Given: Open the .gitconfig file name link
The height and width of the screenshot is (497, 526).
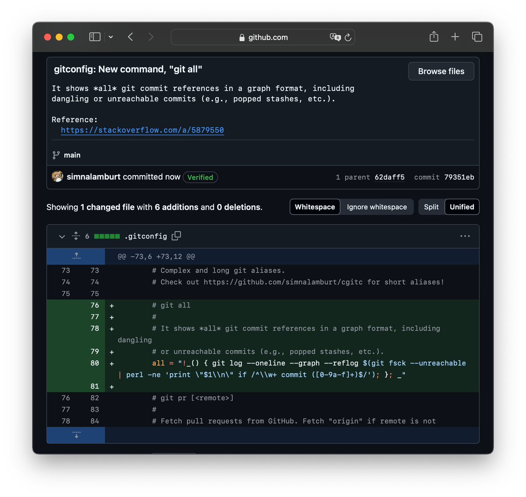Looking at the screenshot, I should tap(146, 236).
